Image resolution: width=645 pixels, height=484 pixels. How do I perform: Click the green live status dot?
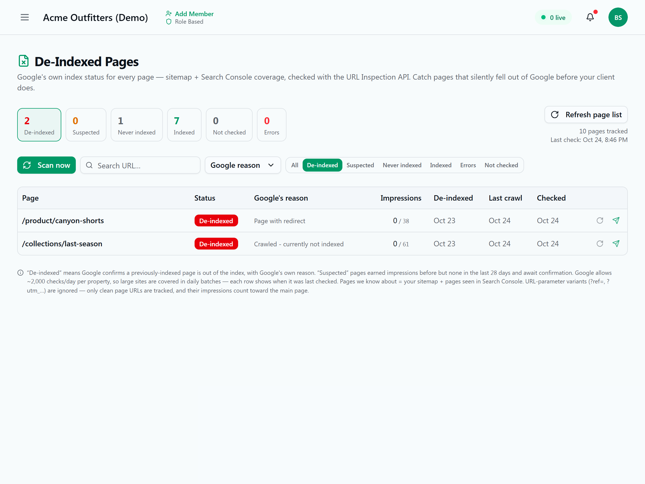point(543,17)
